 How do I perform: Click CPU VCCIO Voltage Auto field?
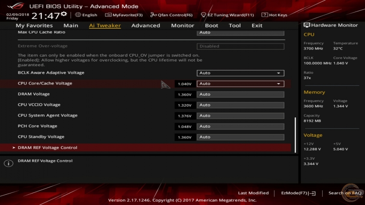pos(240,105)
